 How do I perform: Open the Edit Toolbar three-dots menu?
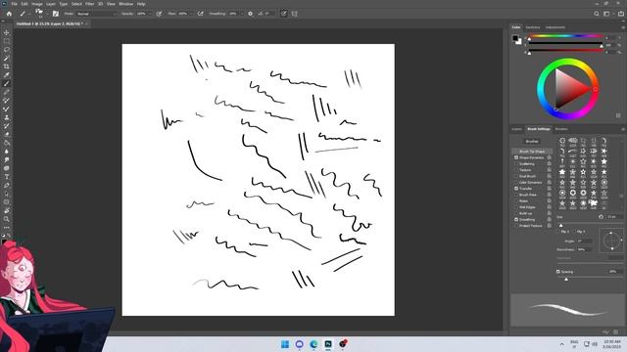point(7,228)
